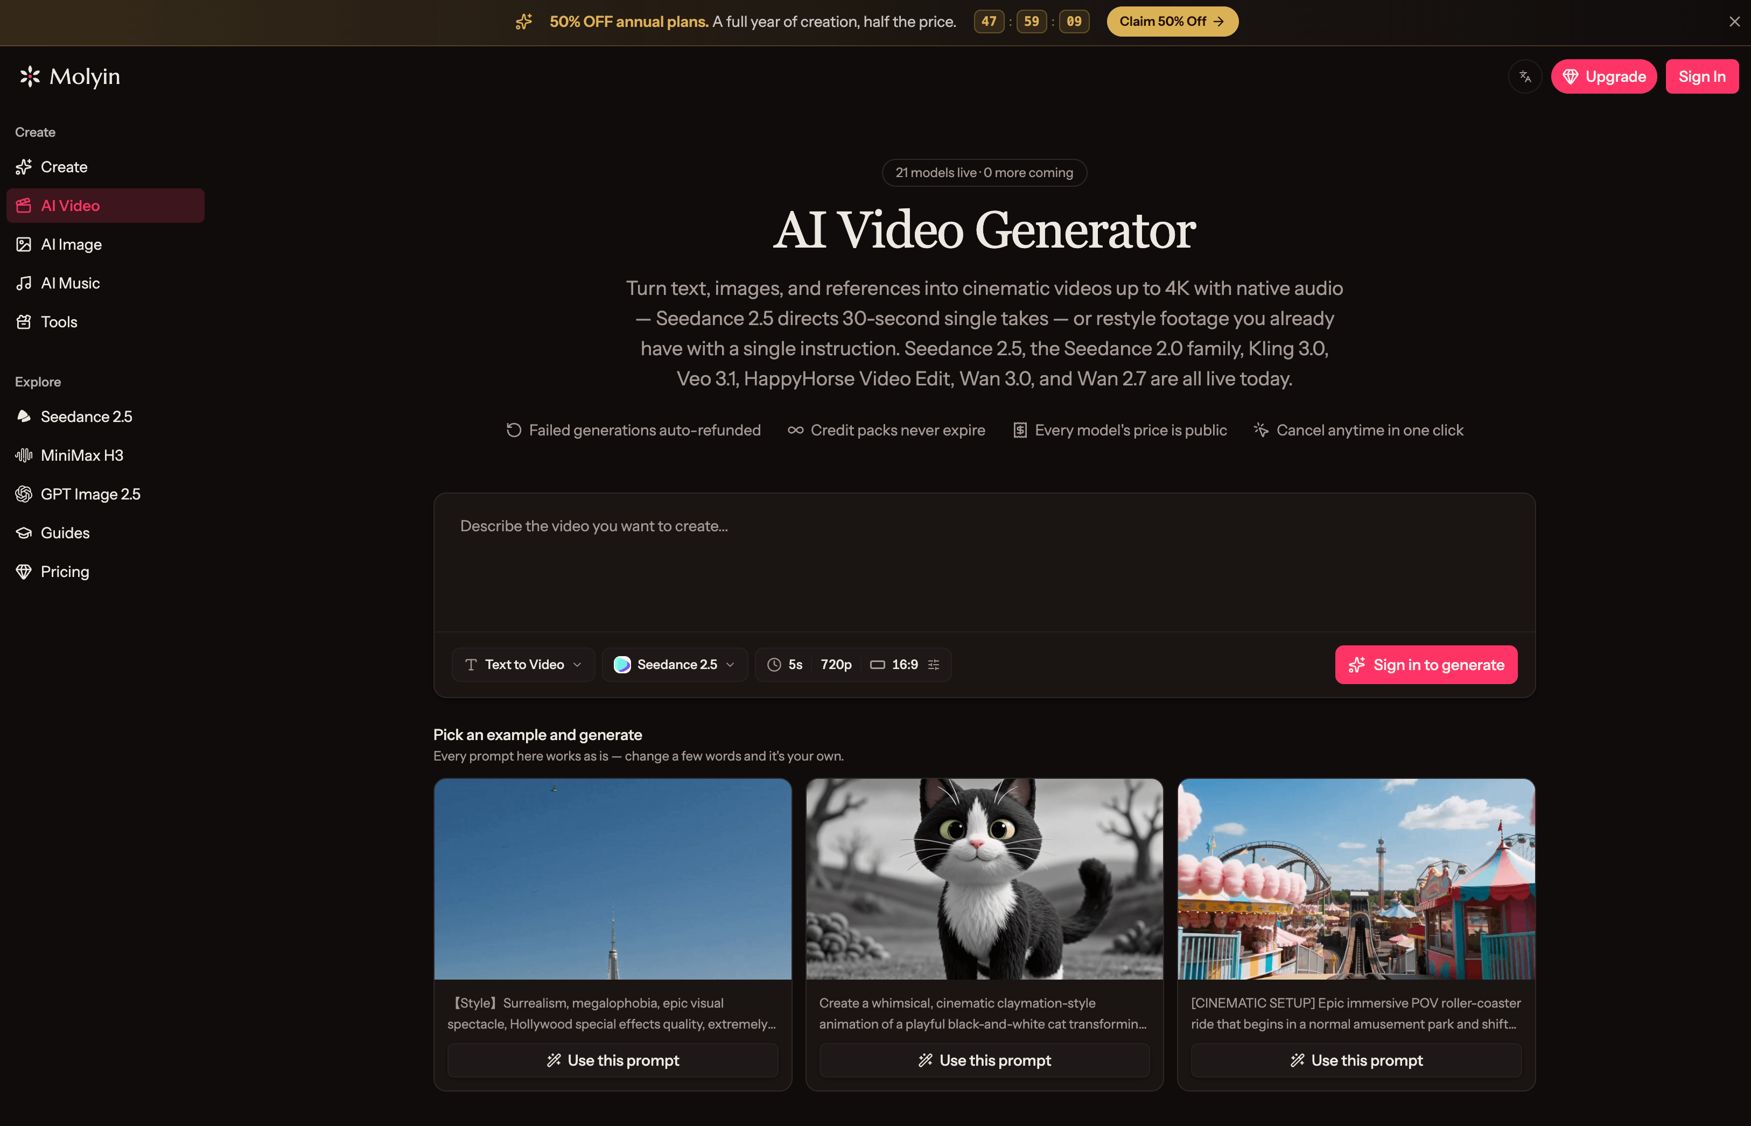Screen dimensions: 1751x1126
Task: Change the 16:9 aspect ratio setting
Action: click(894, 665)
